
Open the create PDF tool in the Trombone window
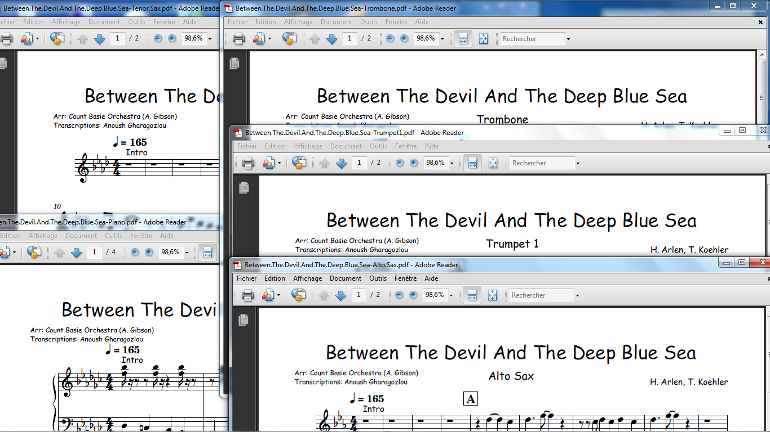[x=259, y=39]
